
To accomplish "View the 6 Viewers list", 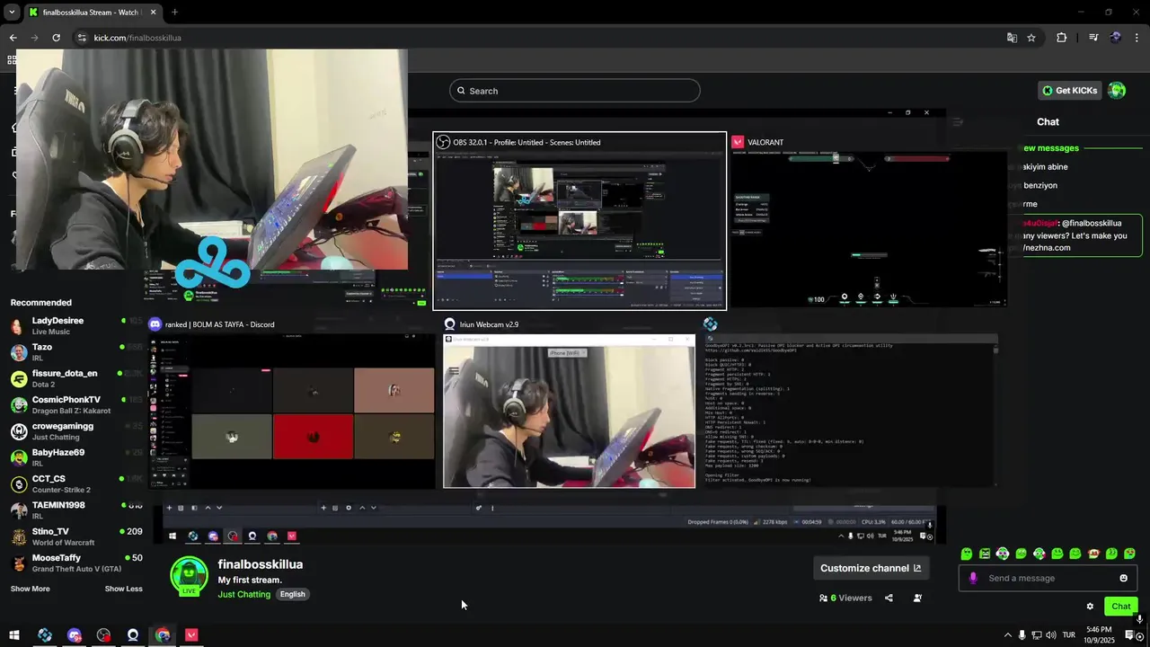I will pos(845,598).
